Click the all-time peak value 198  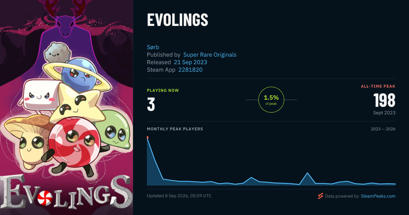384,100
